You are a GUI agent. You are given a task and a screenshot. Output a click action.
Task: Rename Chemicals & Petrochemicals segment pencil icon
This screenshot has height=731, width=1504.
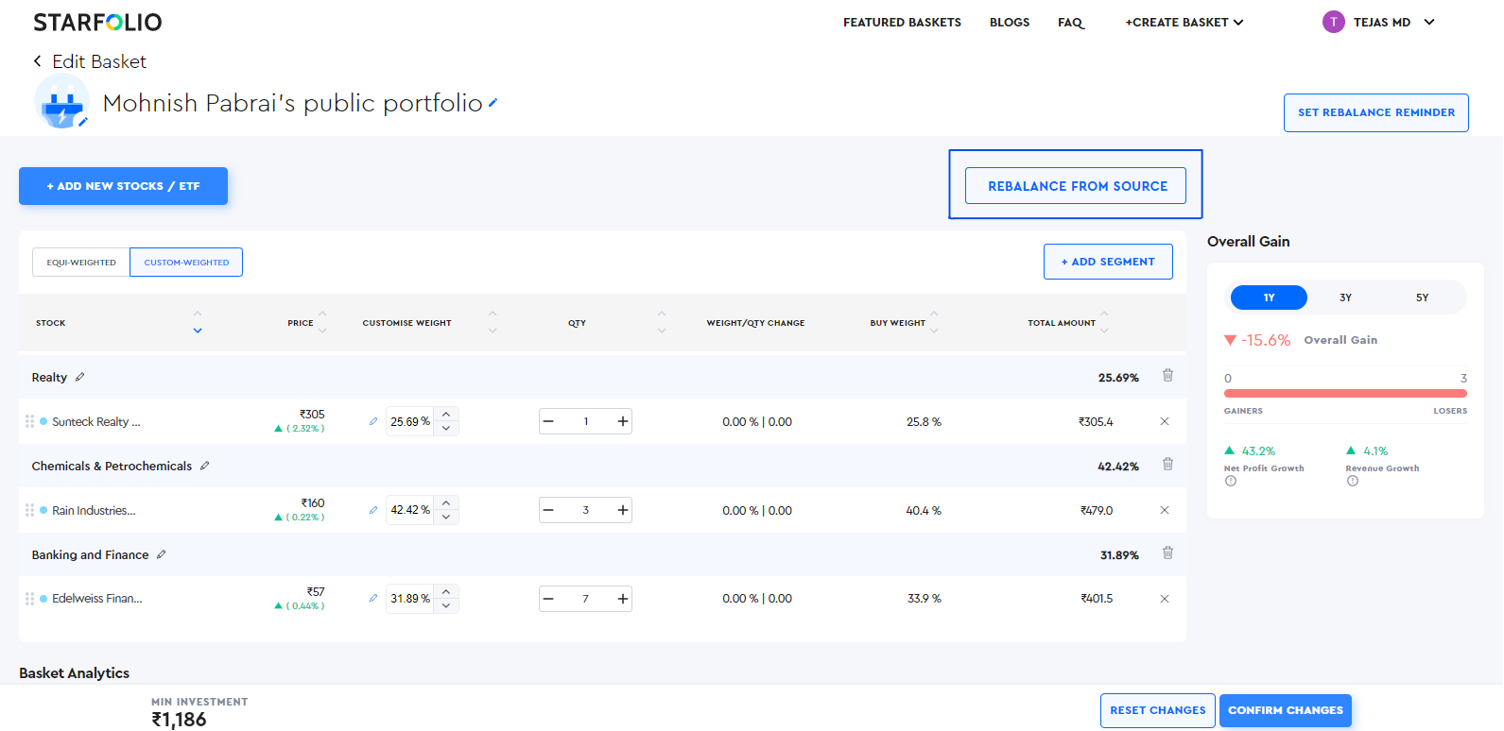[205, 466]
